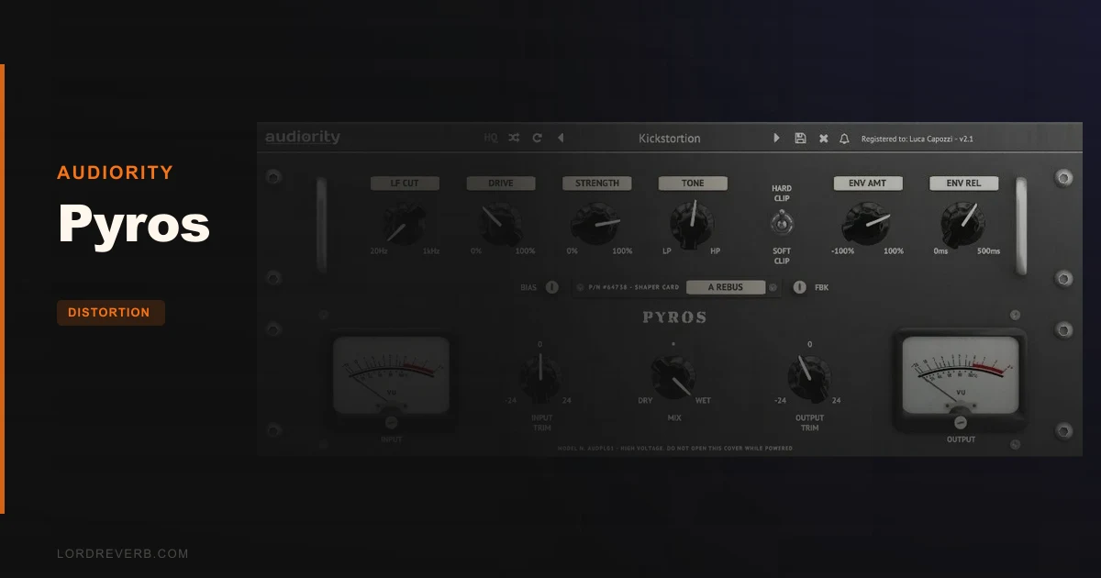The width and height of the screenshot is (1101, 578).
Task: Toggle the BIAS button
Action: 552,287
